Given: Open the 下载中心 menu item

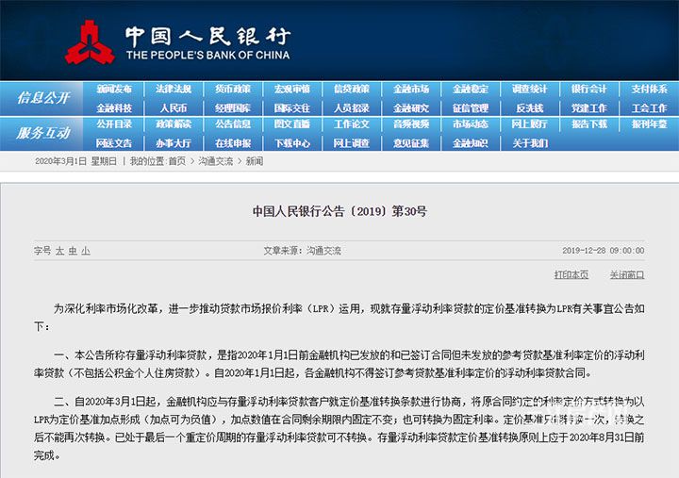Looking at the screenshot, I should [x=292, y=143].
